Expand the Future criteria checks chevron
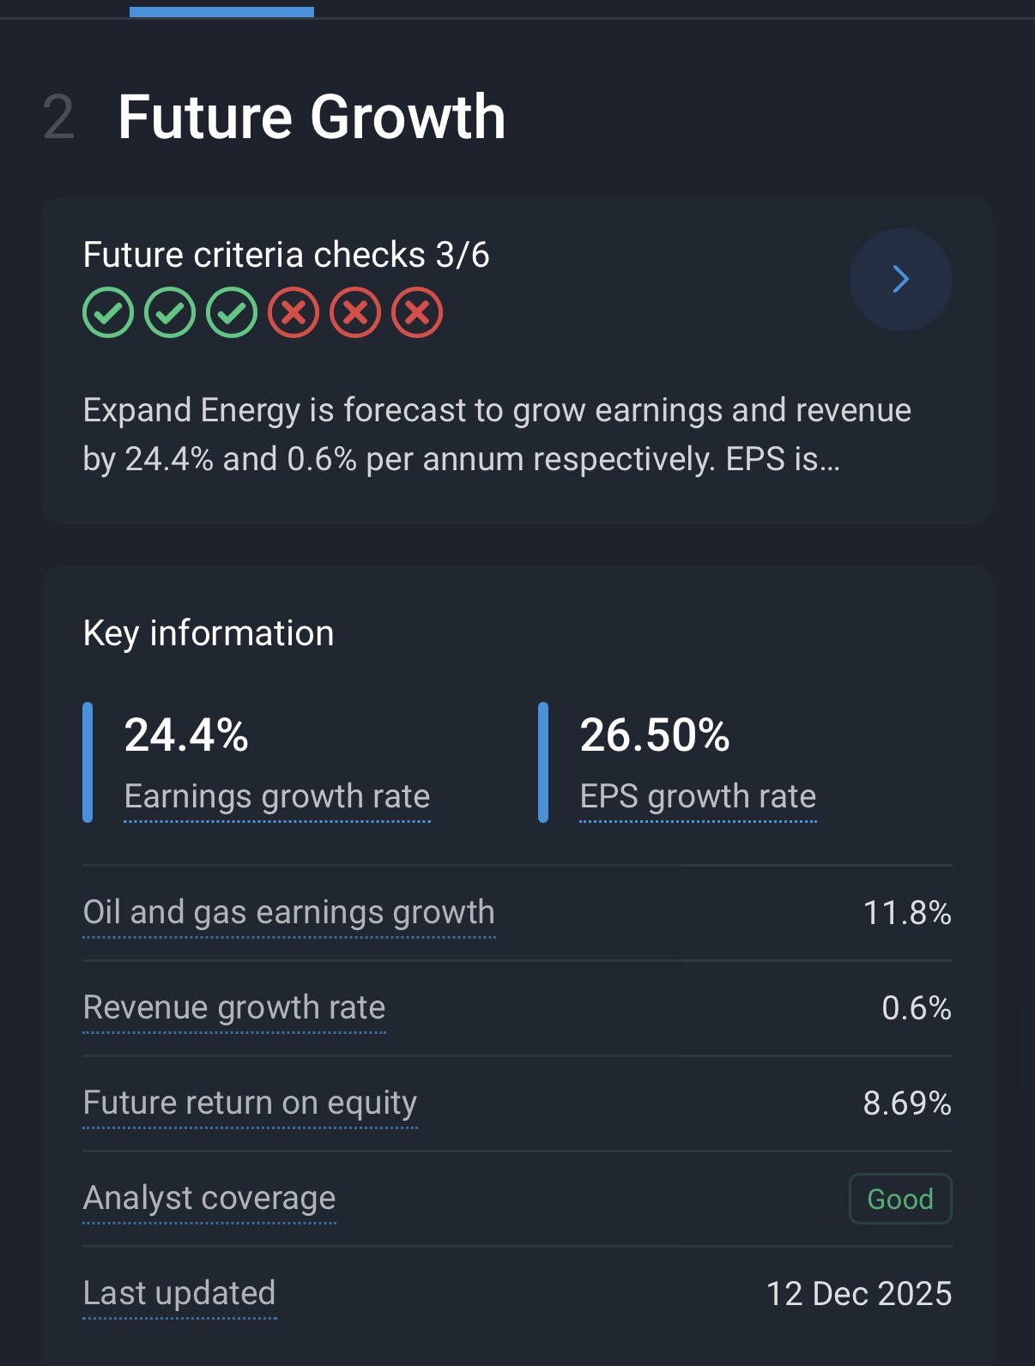 tap(900, 280)
